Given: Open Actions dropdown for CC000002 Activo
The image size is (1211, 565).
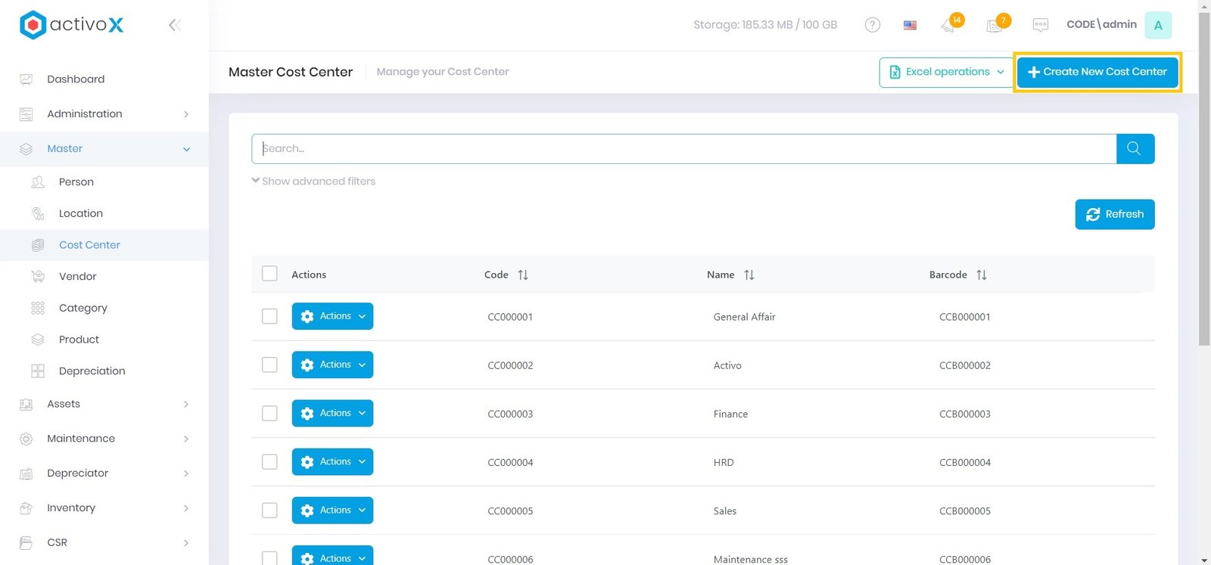Looking at the screenshot, I should click(332, 365).
